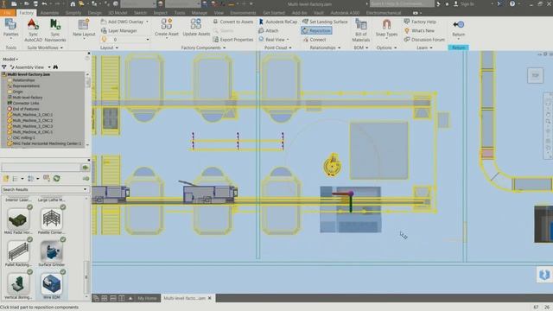The width and height of the screenshot is (553, 311).
Task: Select the Pallet Racking asset thumbnail
Action: [18, 251]
